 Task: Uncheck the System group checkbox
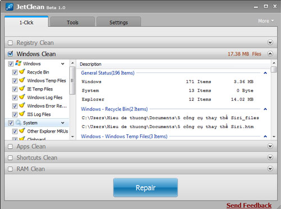click(x=11, y=123)
